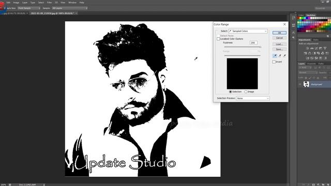The height and width of the screenshot is (186, 331).
Task: Pick the red swatch in Swatches panel
Action: point(298,18)
